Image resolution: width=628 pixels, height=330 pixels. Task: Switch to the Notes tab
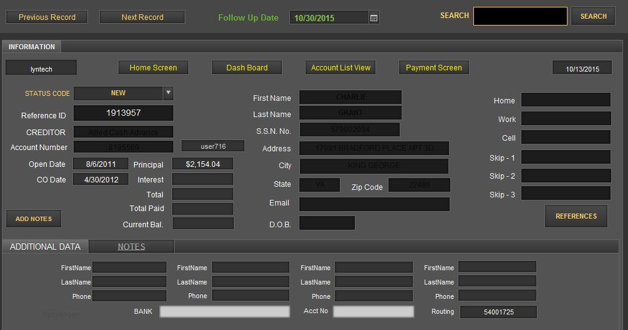(x=132, y=247)
